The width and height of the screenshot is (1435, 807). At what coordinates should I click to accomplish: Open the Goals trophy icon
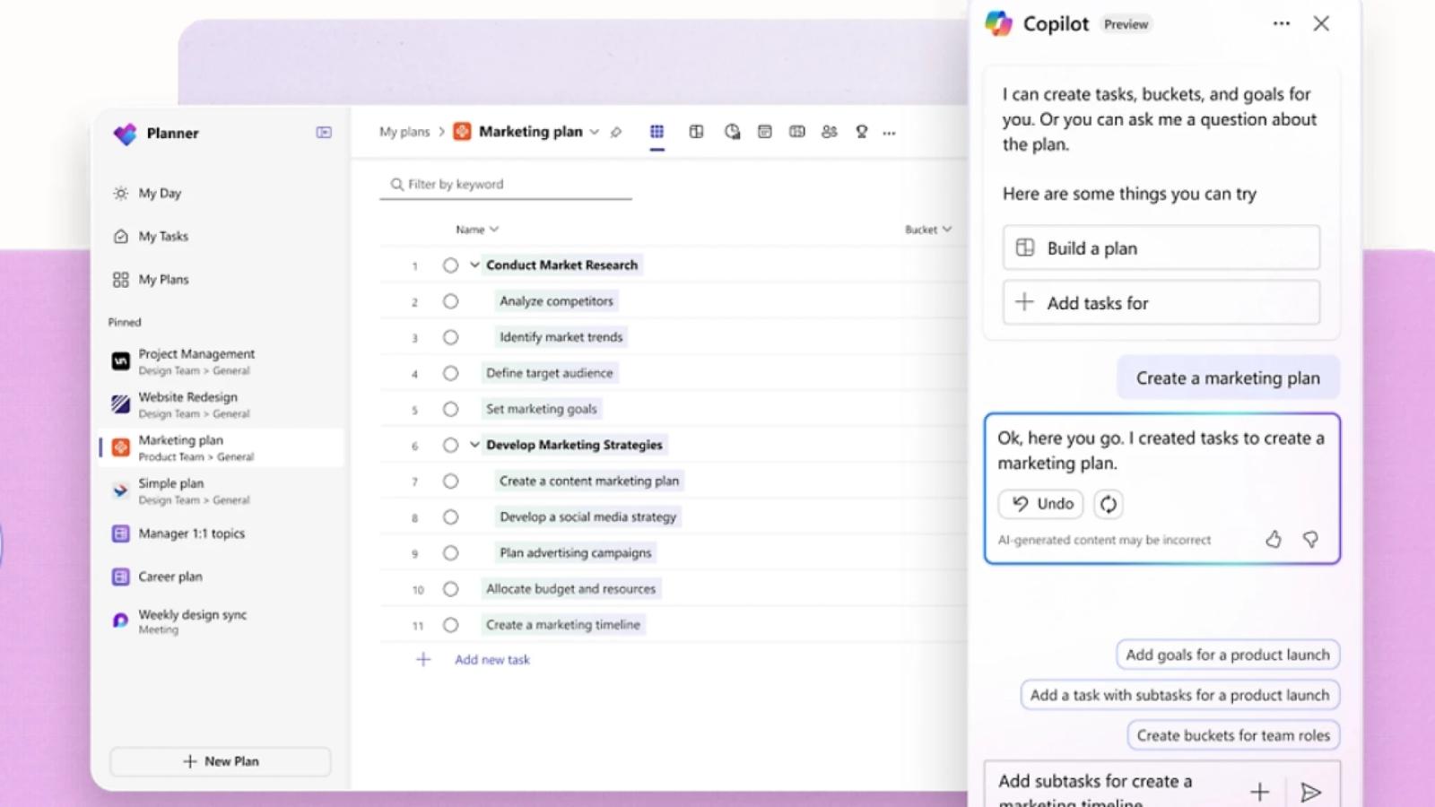tap(862, 132)
